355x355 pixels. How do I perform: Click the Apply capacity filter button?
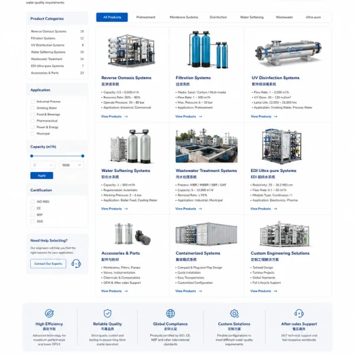click(x=42, y=175)
